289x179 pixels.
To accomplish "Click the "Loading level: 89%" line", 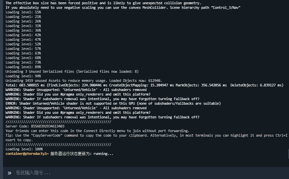I will [23, 67].
